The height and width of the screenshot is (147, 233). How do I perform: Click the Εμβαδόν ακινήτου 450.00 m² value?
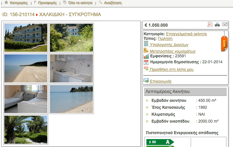(x=207, y=101)
